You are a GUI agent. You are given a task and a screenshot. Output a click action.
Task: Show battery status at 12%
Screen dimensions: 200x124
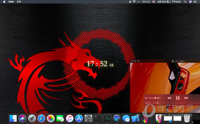click(x=146, y=2)
